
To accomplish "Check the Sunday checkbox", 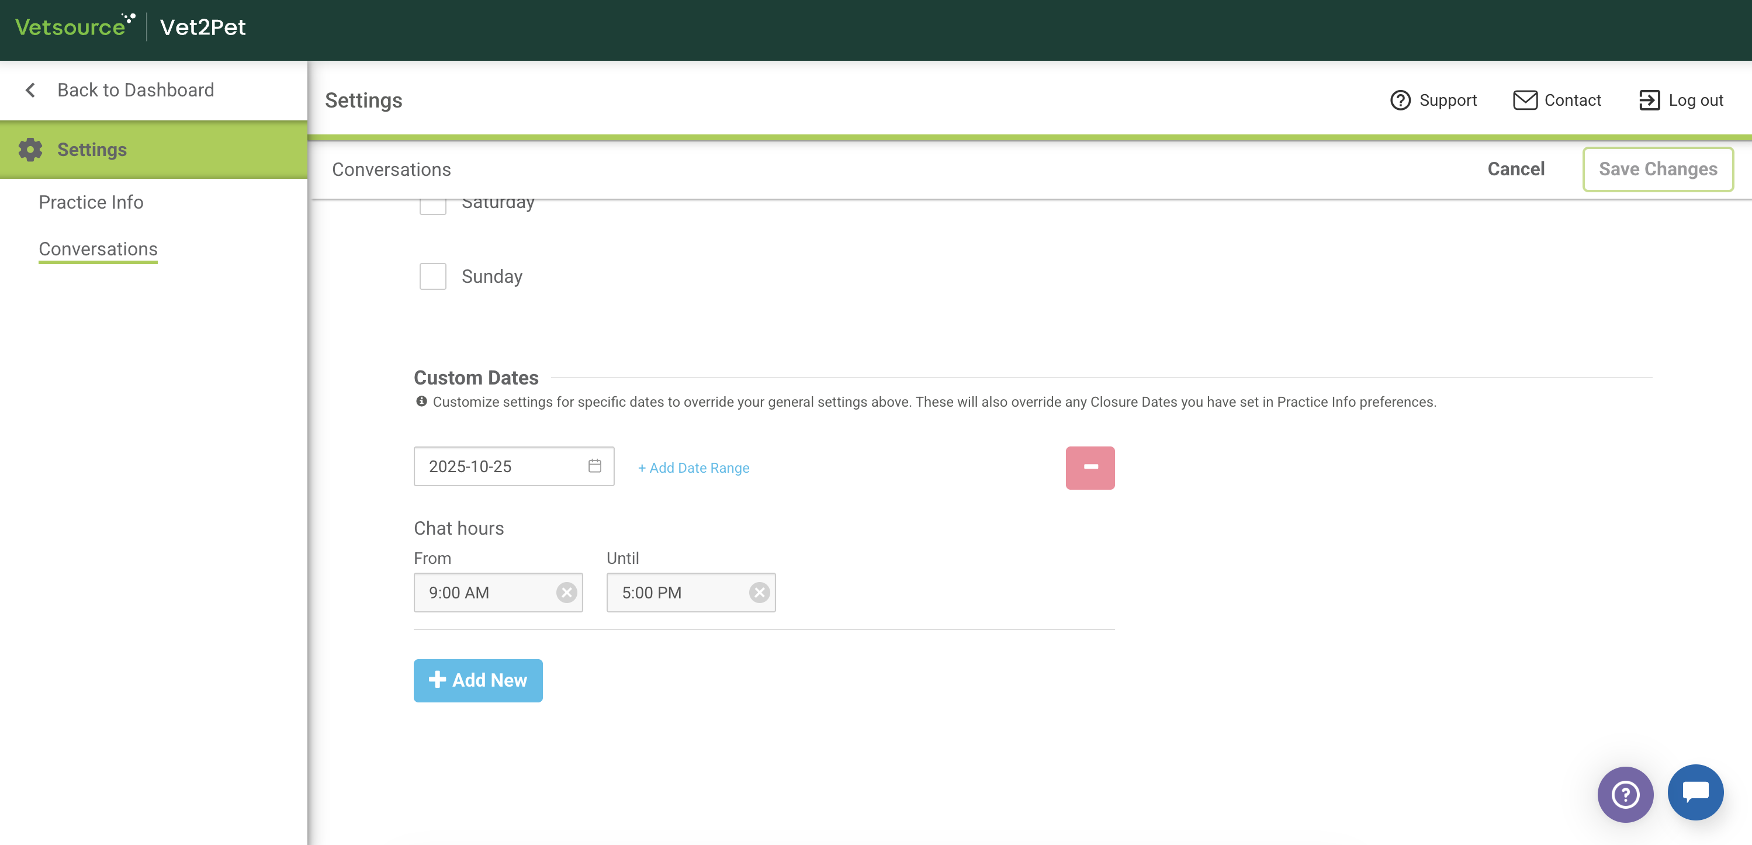I will pos(432,276).
